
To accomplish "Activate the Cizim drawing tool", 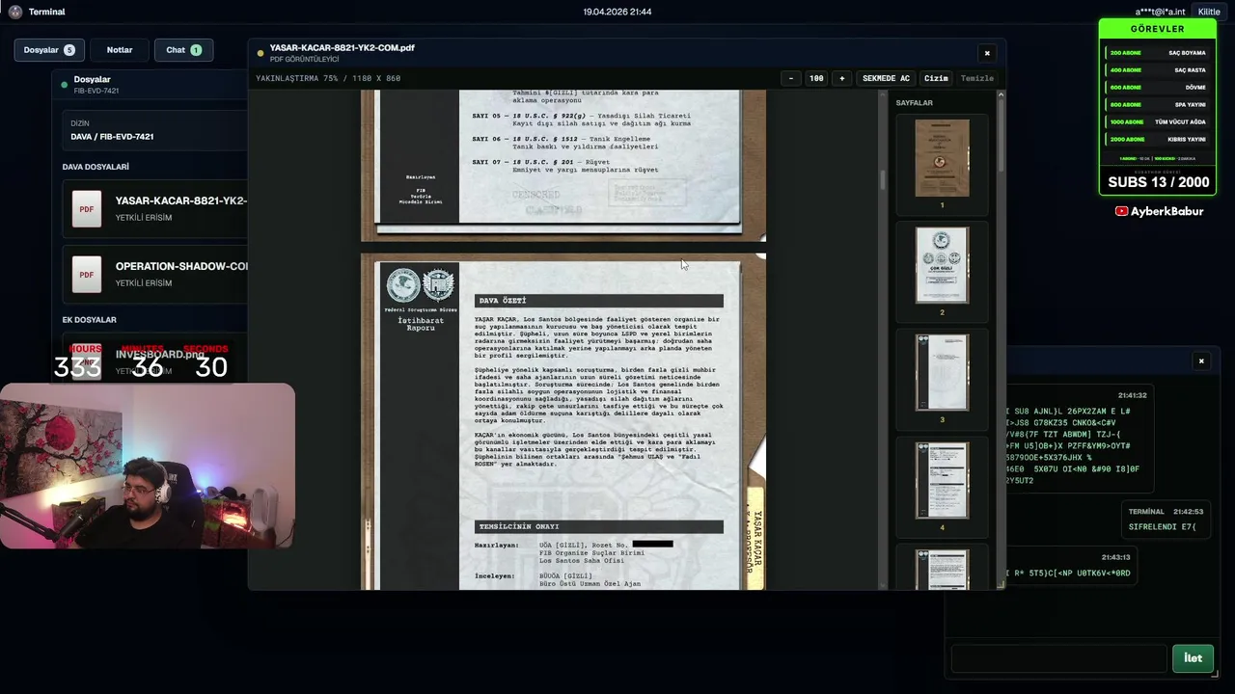I will coord(936,78).
